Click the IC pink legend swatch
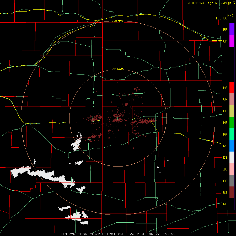The width and height of the screenshot is (236, 236). 232,169
